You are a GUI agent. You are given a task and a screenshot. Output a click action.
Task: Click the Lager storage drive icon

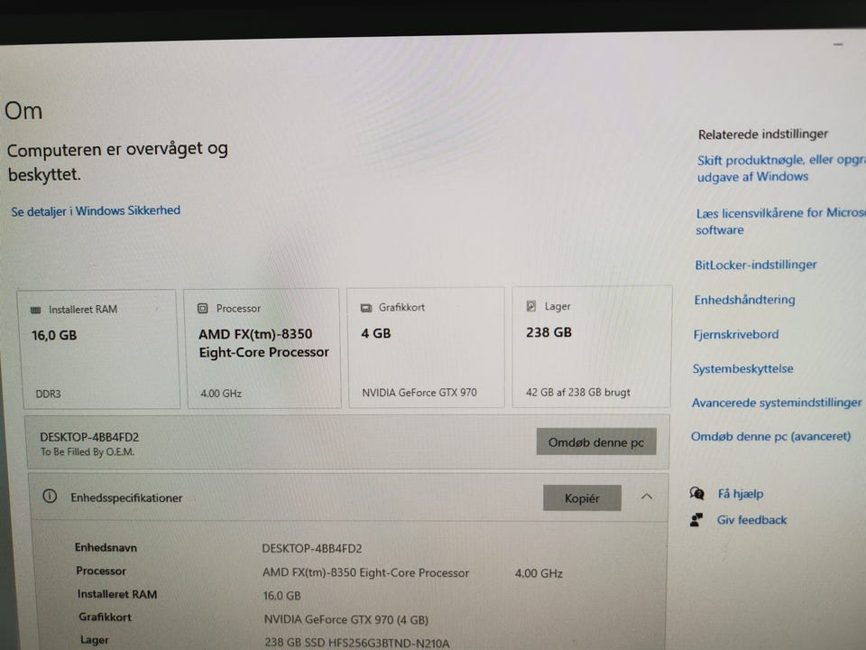[530, 306]
